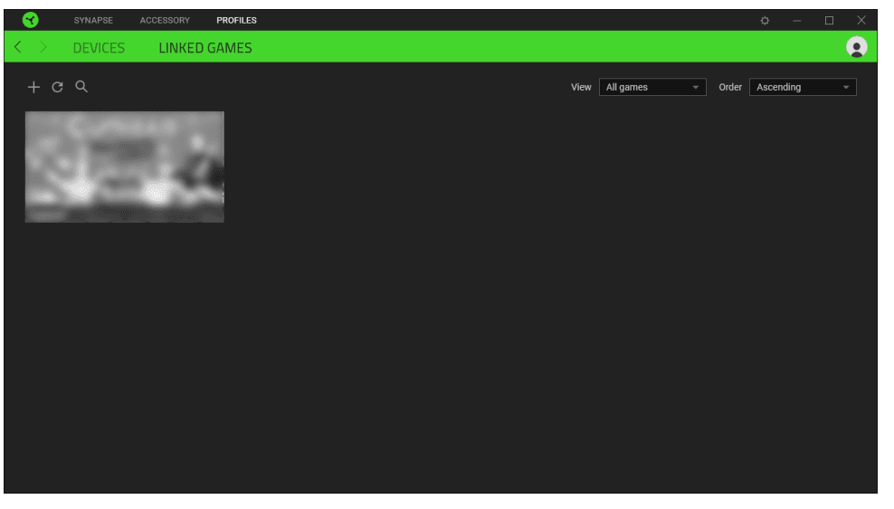
Task: Select the linked game thumbnail
Action: 124,167
